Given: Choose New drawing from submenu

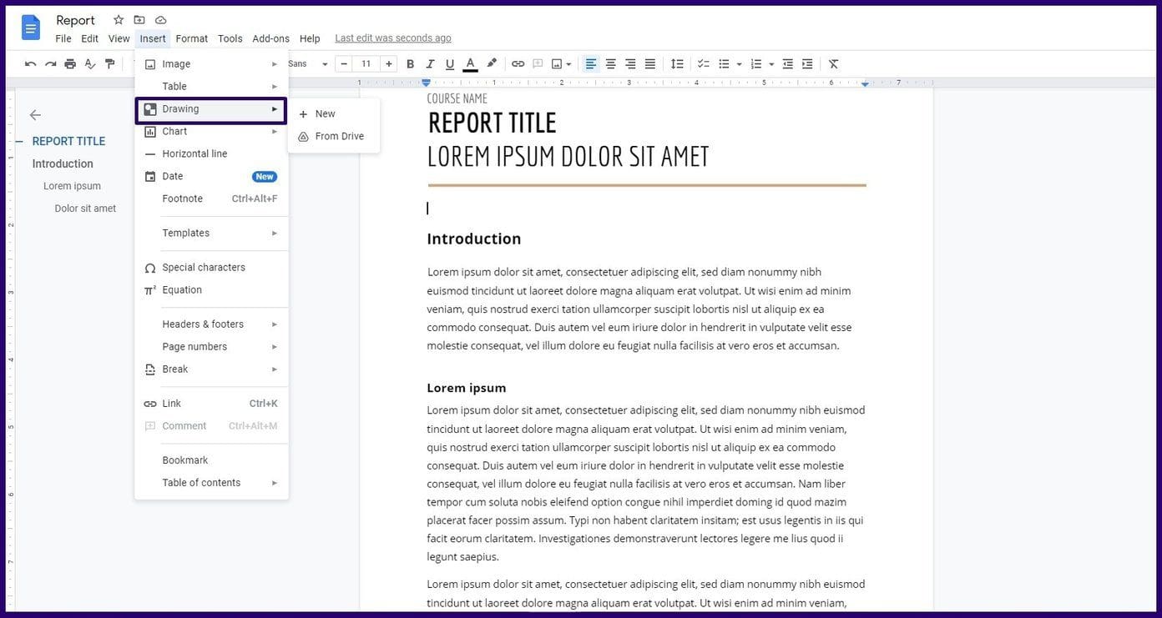Looking at the screenshot, I should click(x=334, y=114).
